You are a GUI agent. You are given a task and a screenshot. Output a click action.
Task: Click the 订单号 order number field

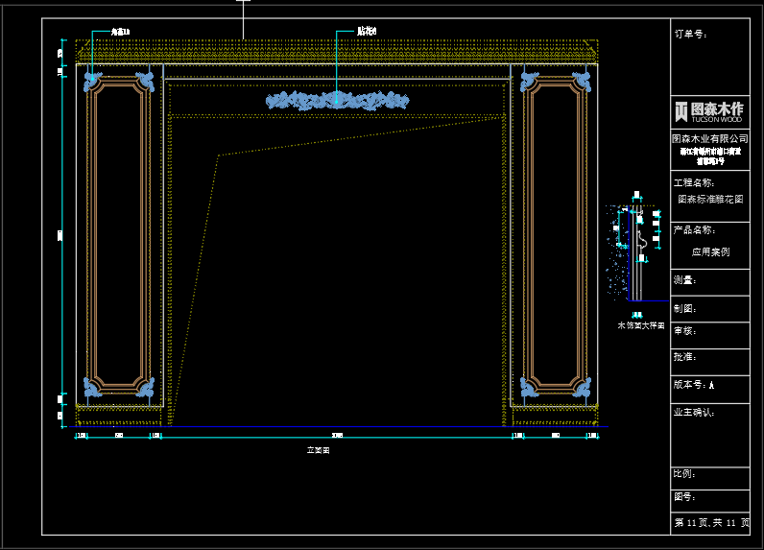click(x=690, y=34)
